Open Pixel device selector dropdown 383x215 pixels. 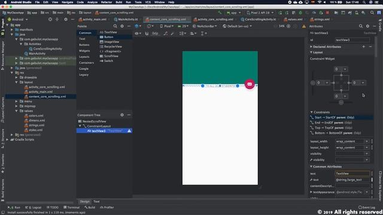click(x=166, y=26)
